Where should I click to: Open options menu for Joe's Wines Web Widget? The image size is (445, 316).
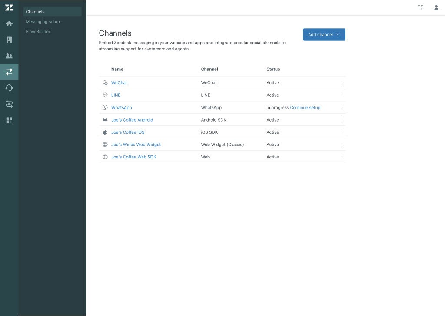[342, 145]
